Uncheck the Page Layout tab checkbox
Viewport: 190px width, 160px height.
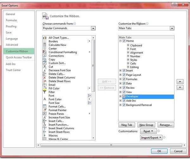click(x=124, y=75)
